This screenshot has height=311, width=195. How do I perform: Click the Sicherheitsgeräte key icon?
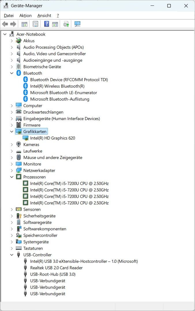point(19,216)
